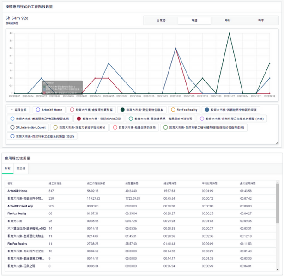The image size is (284, 276).
Task: Toggle the 教育大市集-虛擬理化實驗室 series in legend
Action: (92, 110)
